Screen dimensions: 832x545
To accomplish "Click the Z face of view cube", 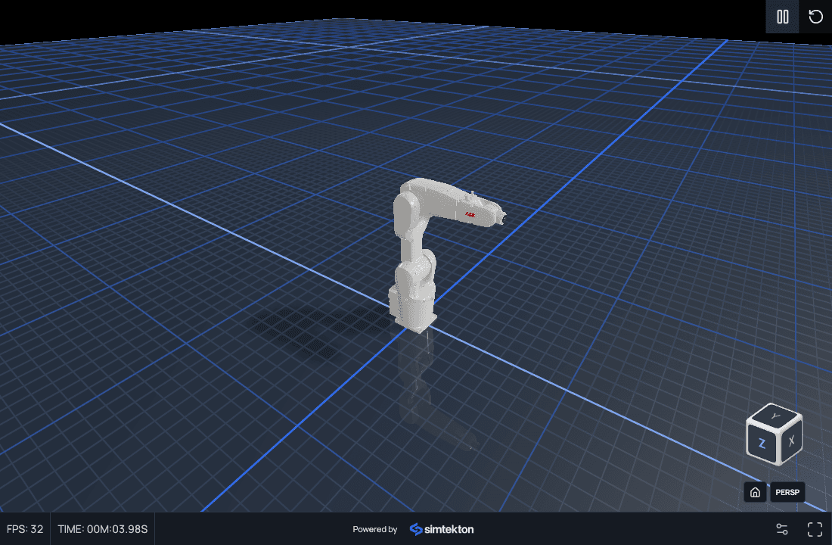I will [762, 443].
